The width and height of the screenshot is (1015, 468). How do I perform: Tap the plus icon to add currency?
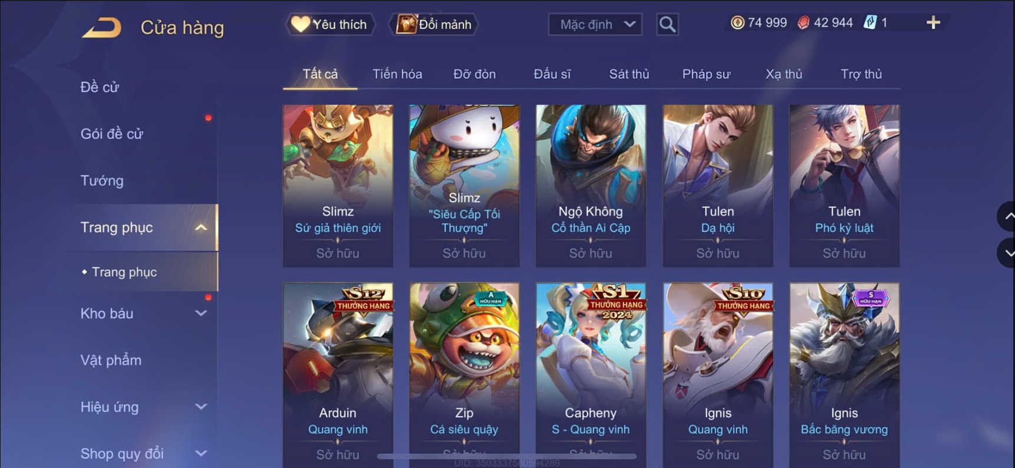[933, 23]
